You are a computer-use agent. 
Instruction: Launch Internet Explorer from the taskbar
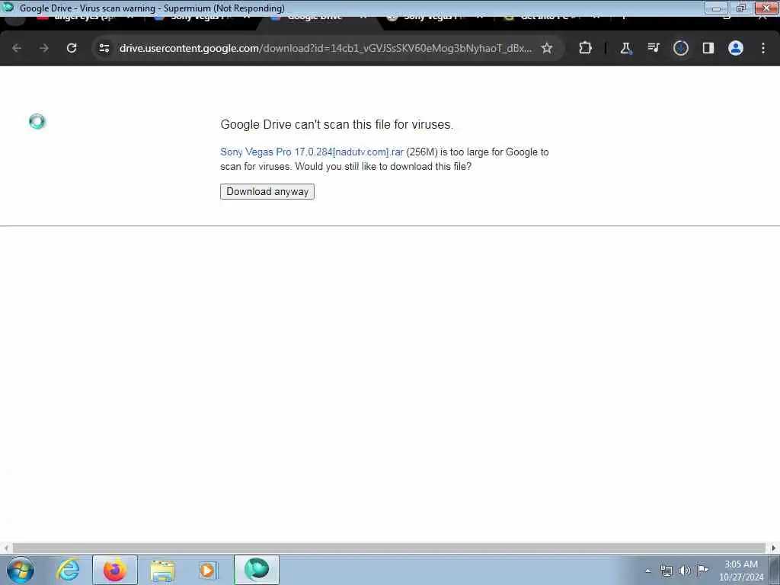point(68,570)
